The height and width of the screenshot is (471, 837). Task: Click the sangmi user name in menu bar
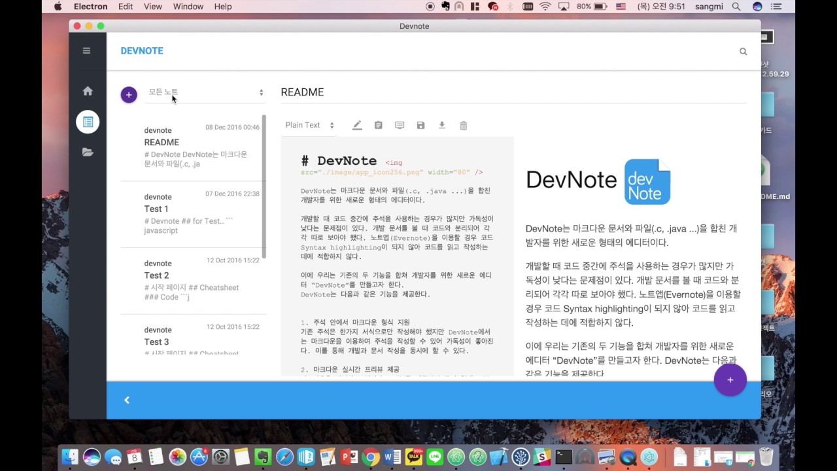click(x=709, y=7)
